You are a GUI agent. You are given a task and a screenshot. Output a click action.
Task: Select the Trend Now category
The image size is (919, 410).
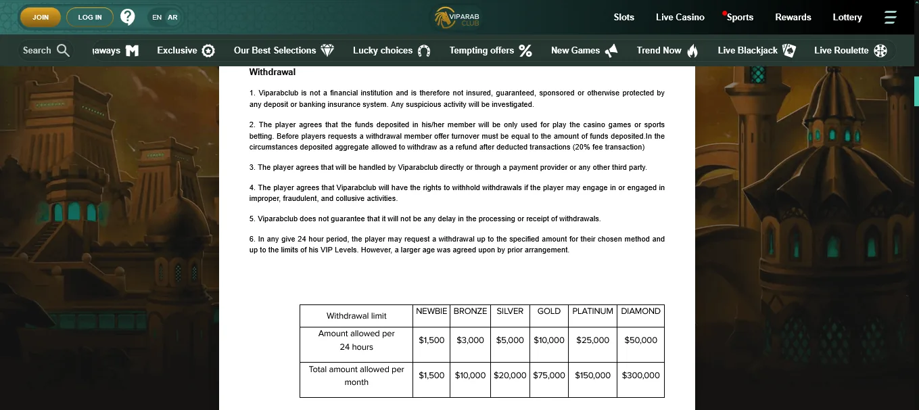(667, 51)
